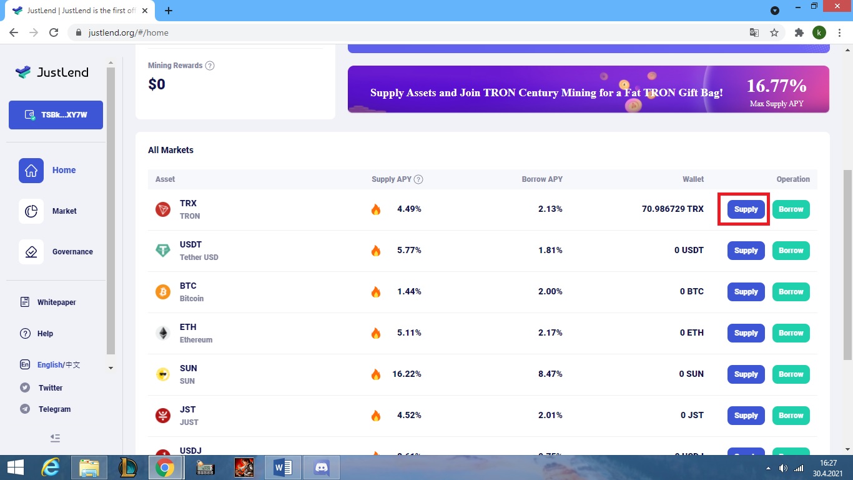
Task: Open the Google Translate icon in address bar
Action: pos(754,32)
